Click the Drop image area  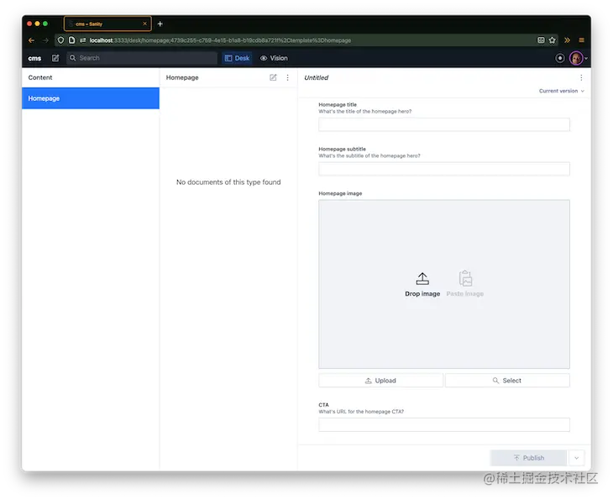[422, 284]
